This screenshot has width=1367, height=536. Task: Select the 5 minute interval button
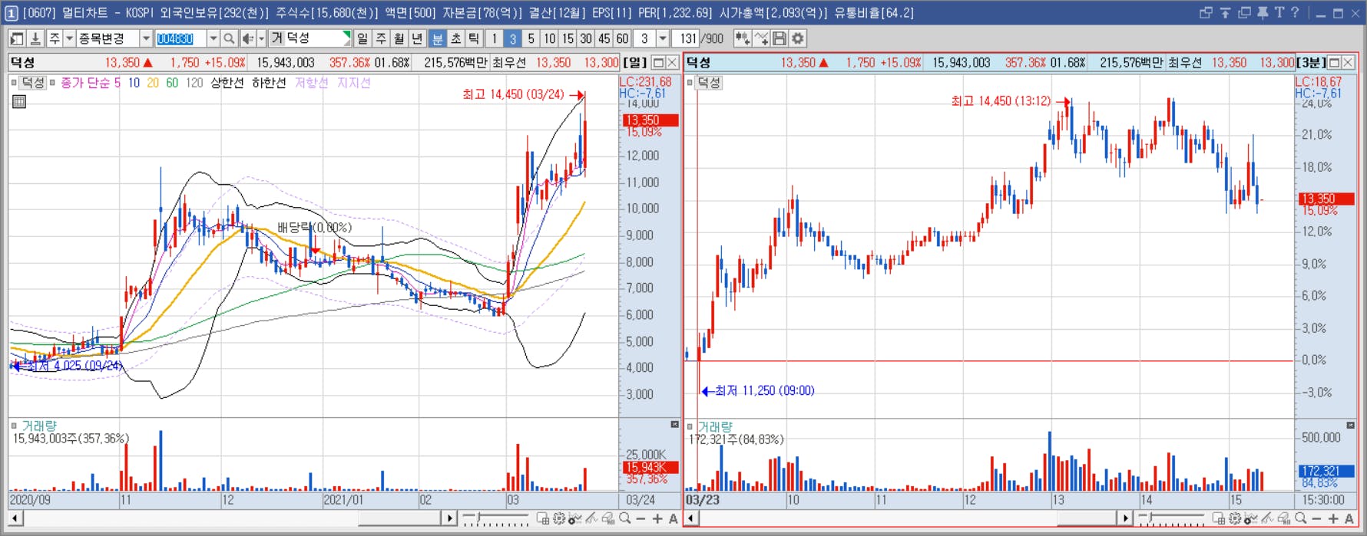[531, 38]
